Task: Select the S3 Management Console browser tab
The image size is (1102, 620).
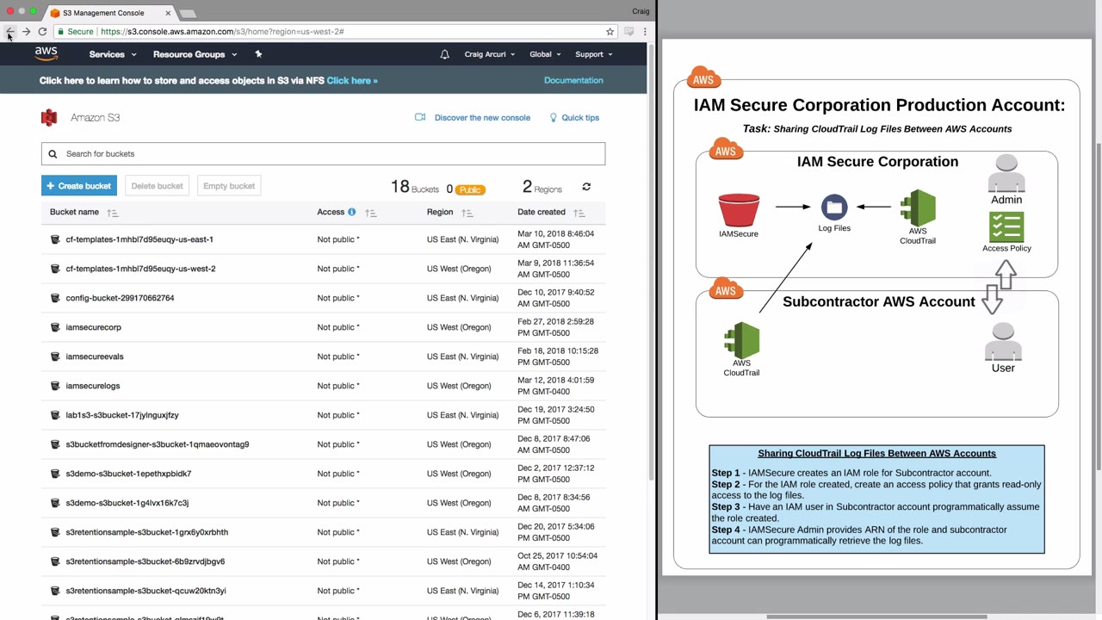Action: (109, 13)
